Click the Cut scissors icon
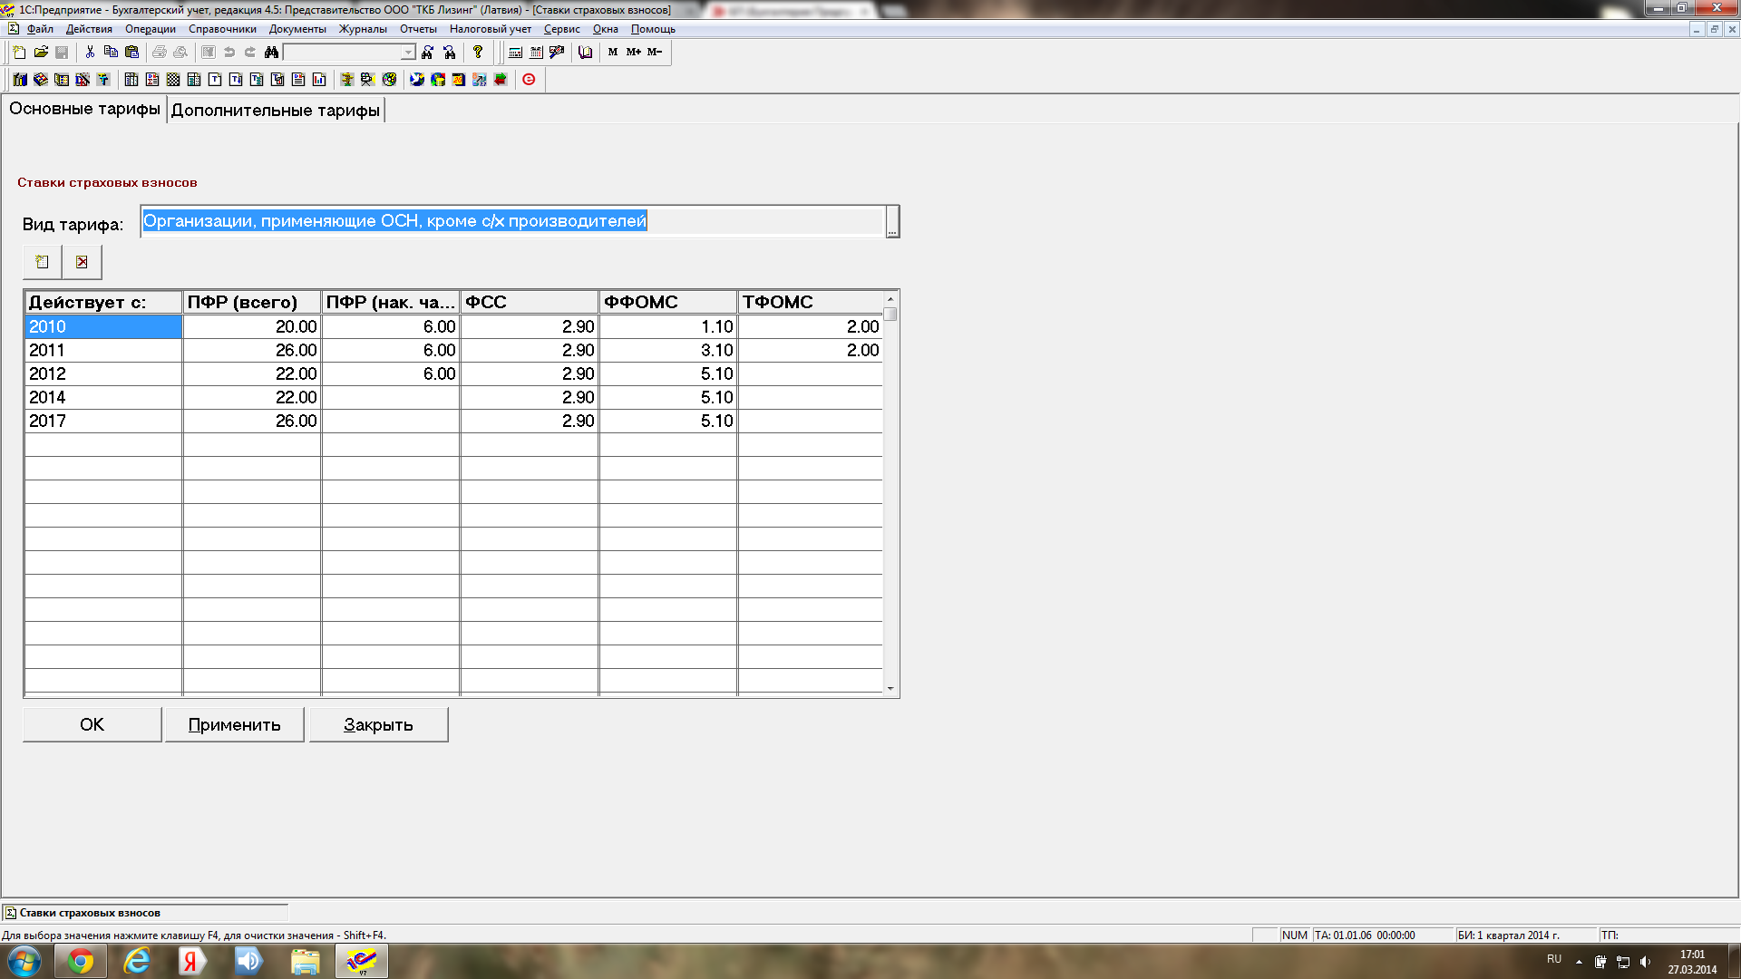1741x979 pixels. (90, 53)
